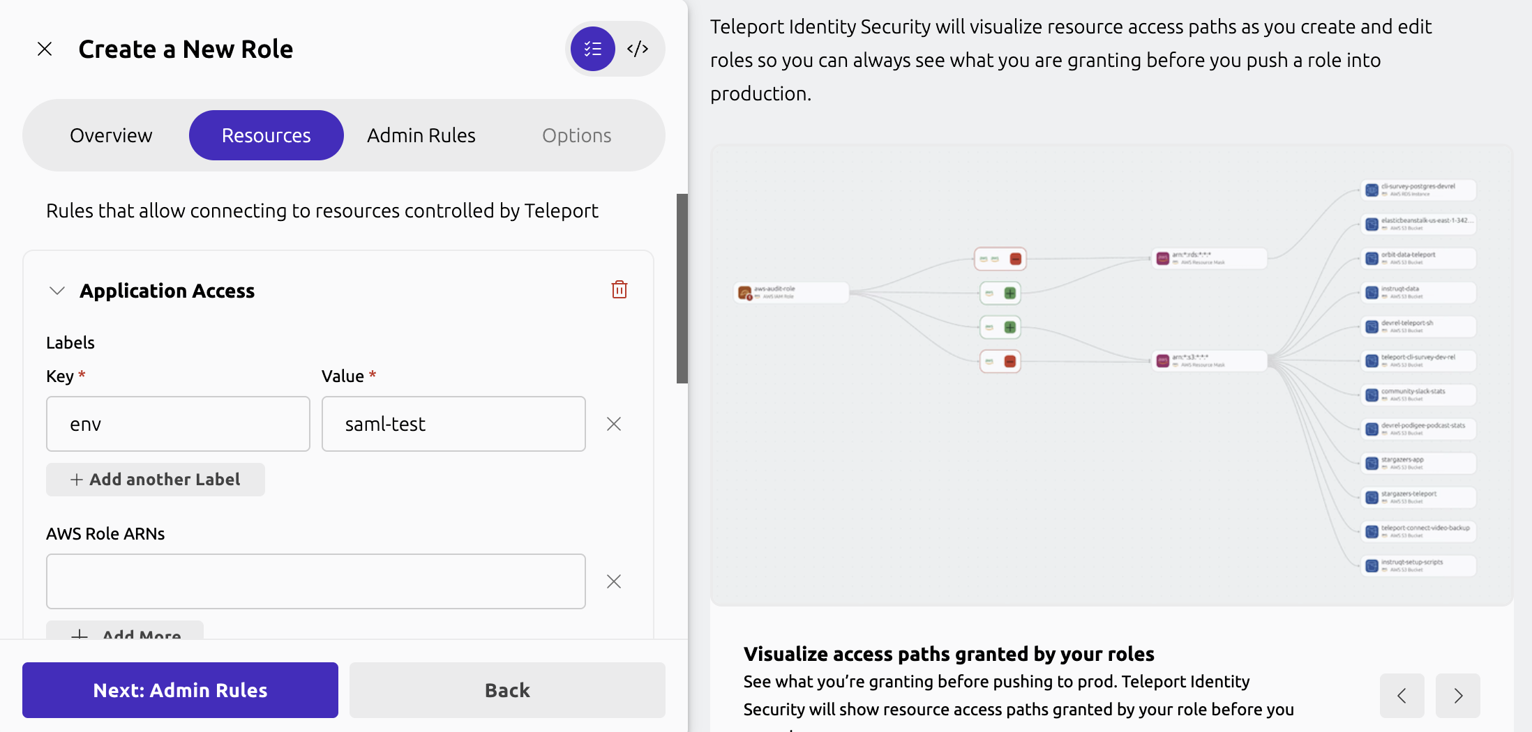Remove the AWS Role ARNs entry
Viewport: 1532px width, 732px height.
[613, 581]
